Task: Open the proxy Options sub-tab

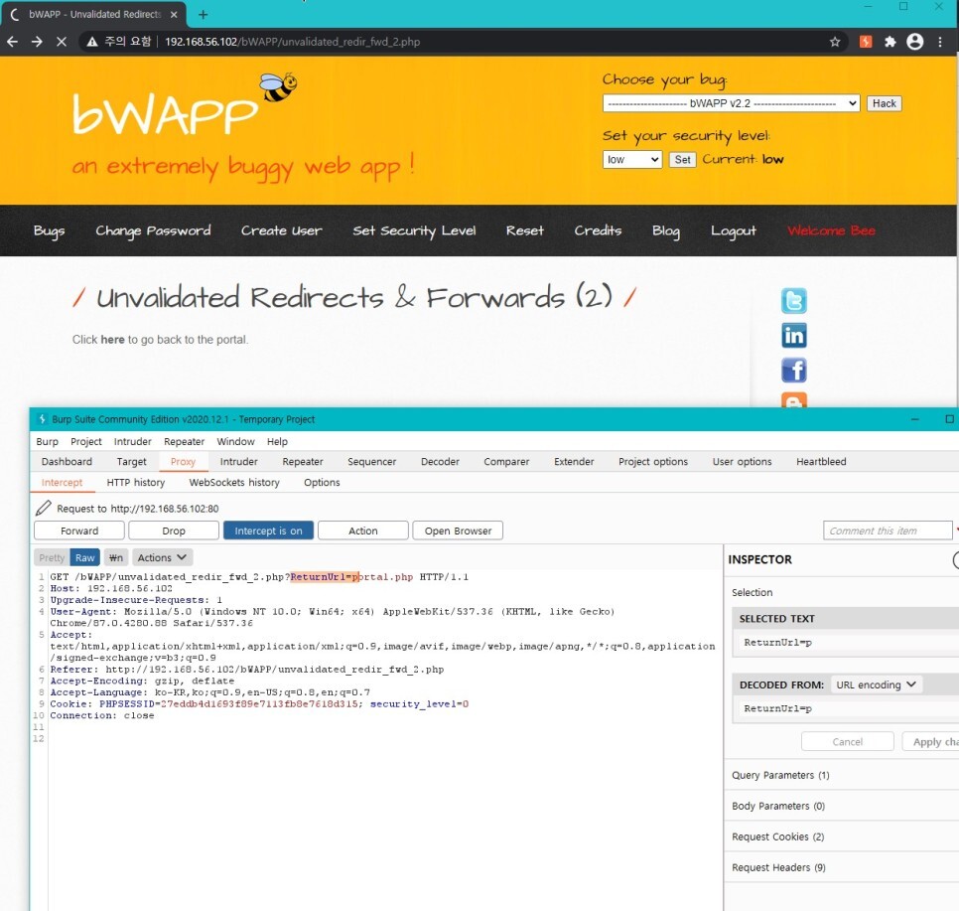Action: tap(322, 483)
